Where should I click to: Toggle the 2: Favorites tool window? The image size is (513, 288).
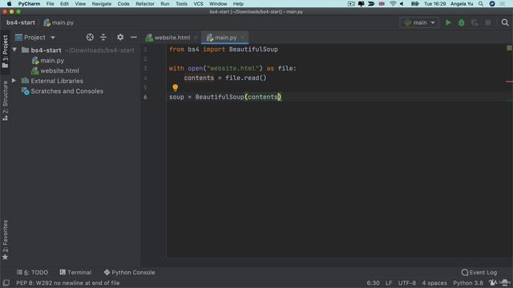pos(5,240)
